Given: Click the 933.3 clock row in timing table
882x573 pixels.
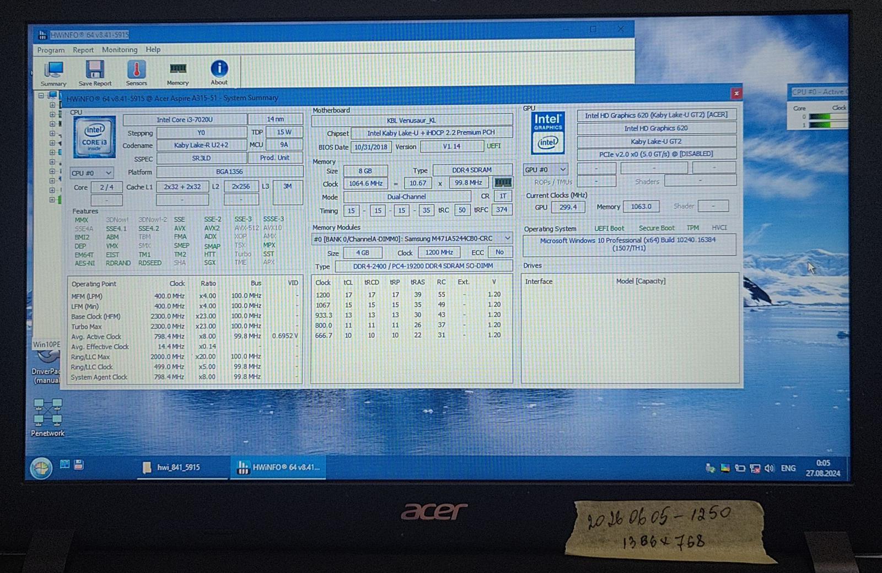Looking at the screenshot, I should tap(408, 315).
